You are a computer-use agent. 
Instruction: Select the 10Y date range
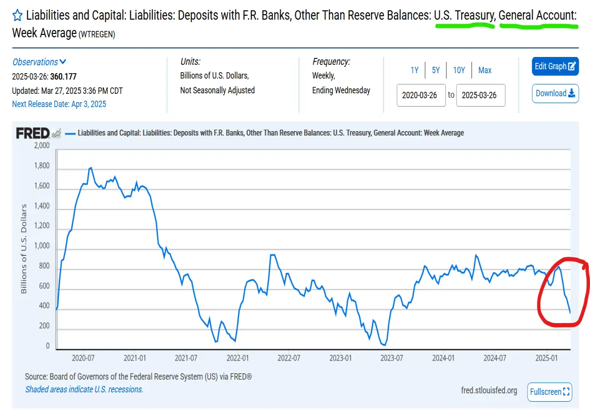pyautogui.click(x=459, y=70)
